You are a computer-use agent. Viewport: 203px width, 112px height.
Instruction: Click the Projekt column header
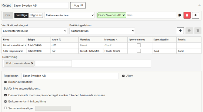point(189,40)
